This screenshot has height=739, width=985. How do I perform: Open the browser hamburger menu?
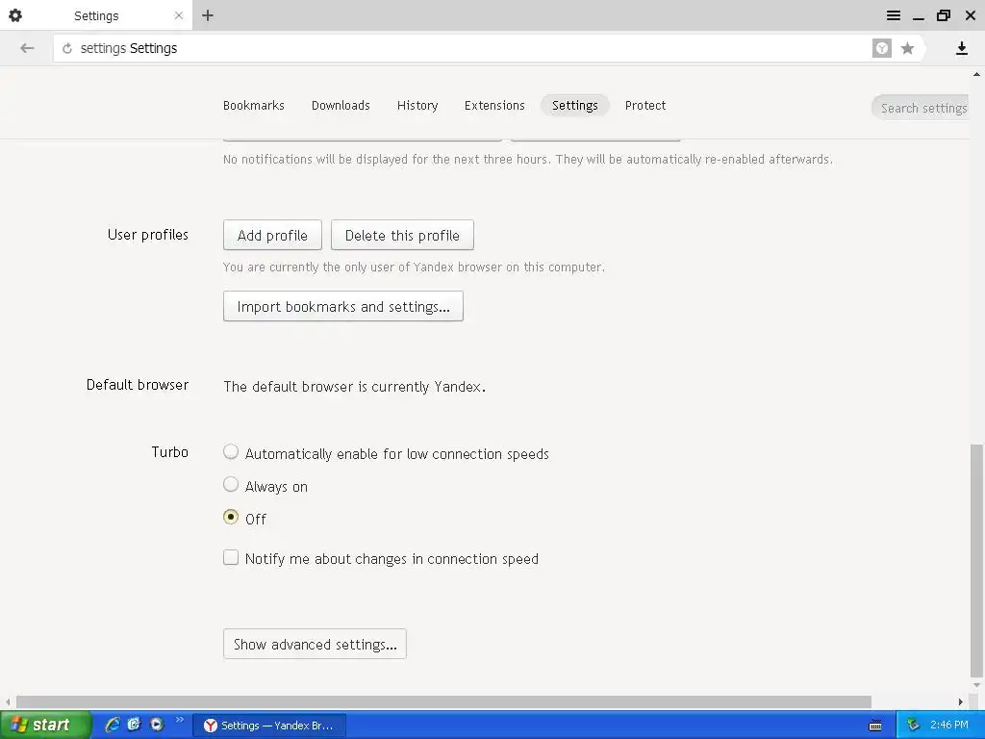(894, 15)
